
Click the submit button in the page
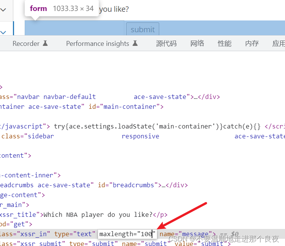point(142,29)
